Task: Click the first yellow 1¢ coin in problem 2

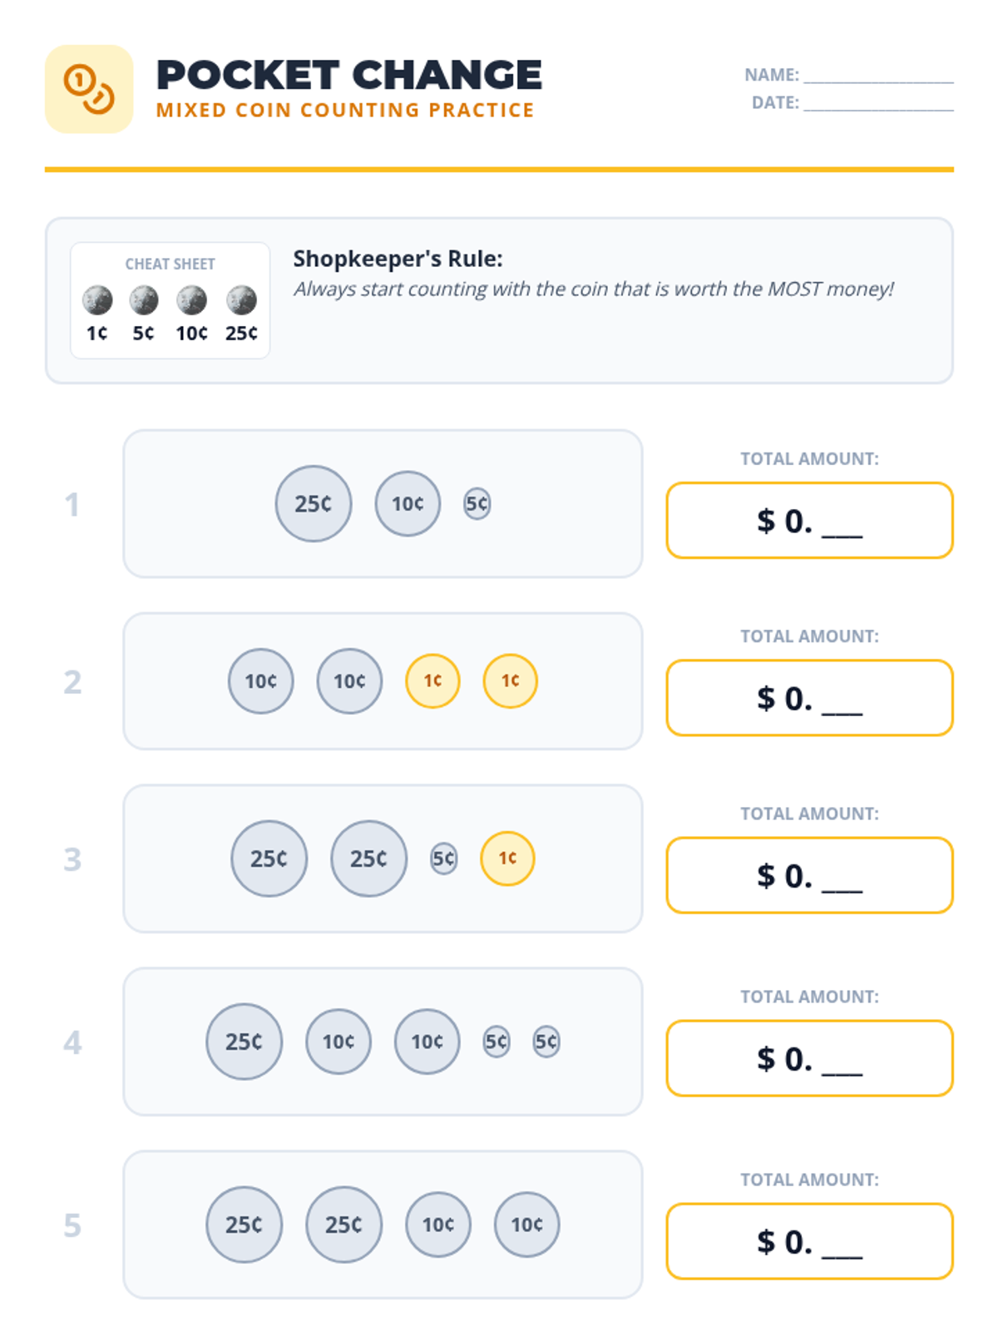Action: (432, 680)
